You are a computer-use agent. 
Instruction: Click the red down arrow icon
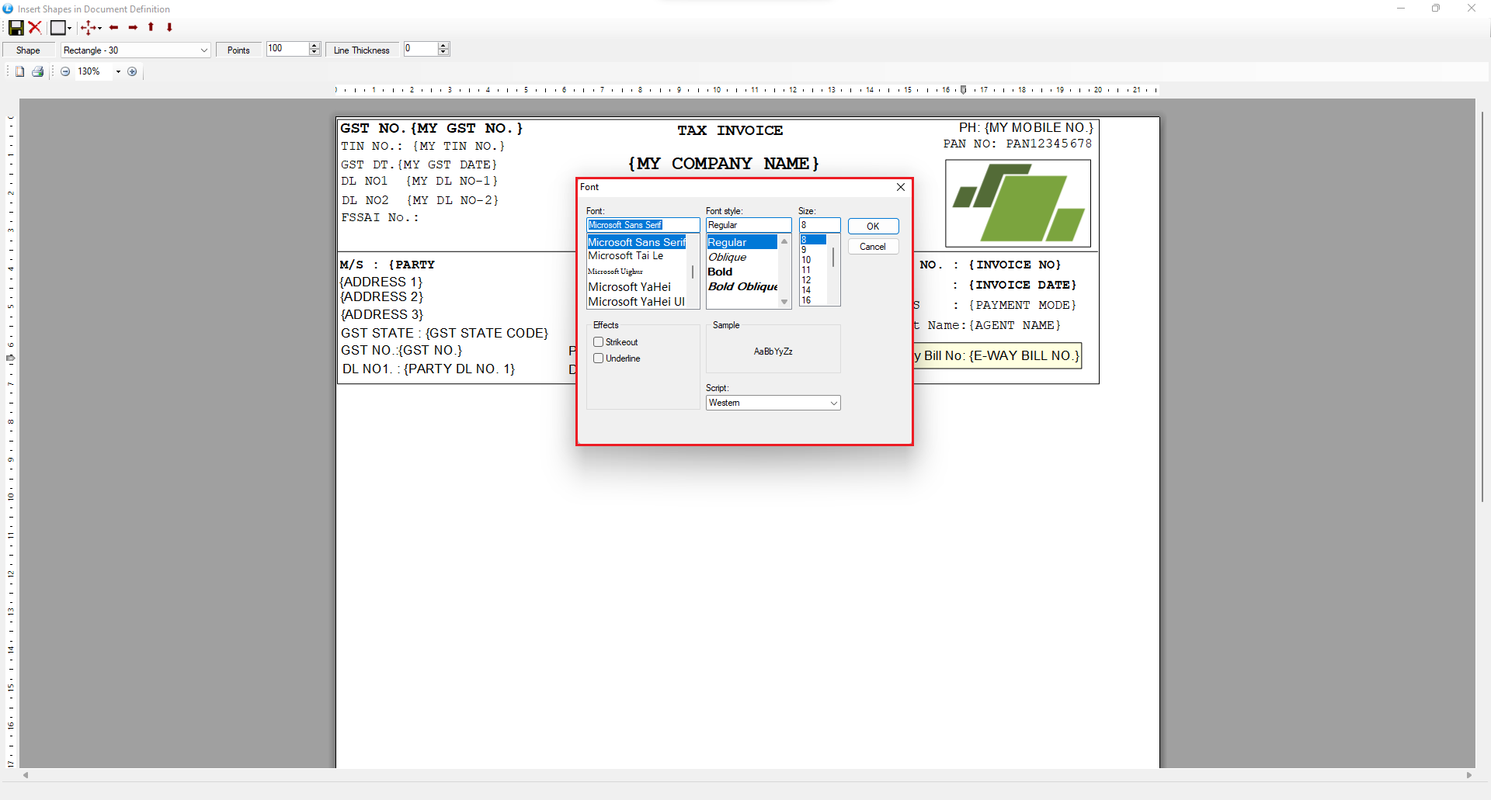(x=169, y=28)
